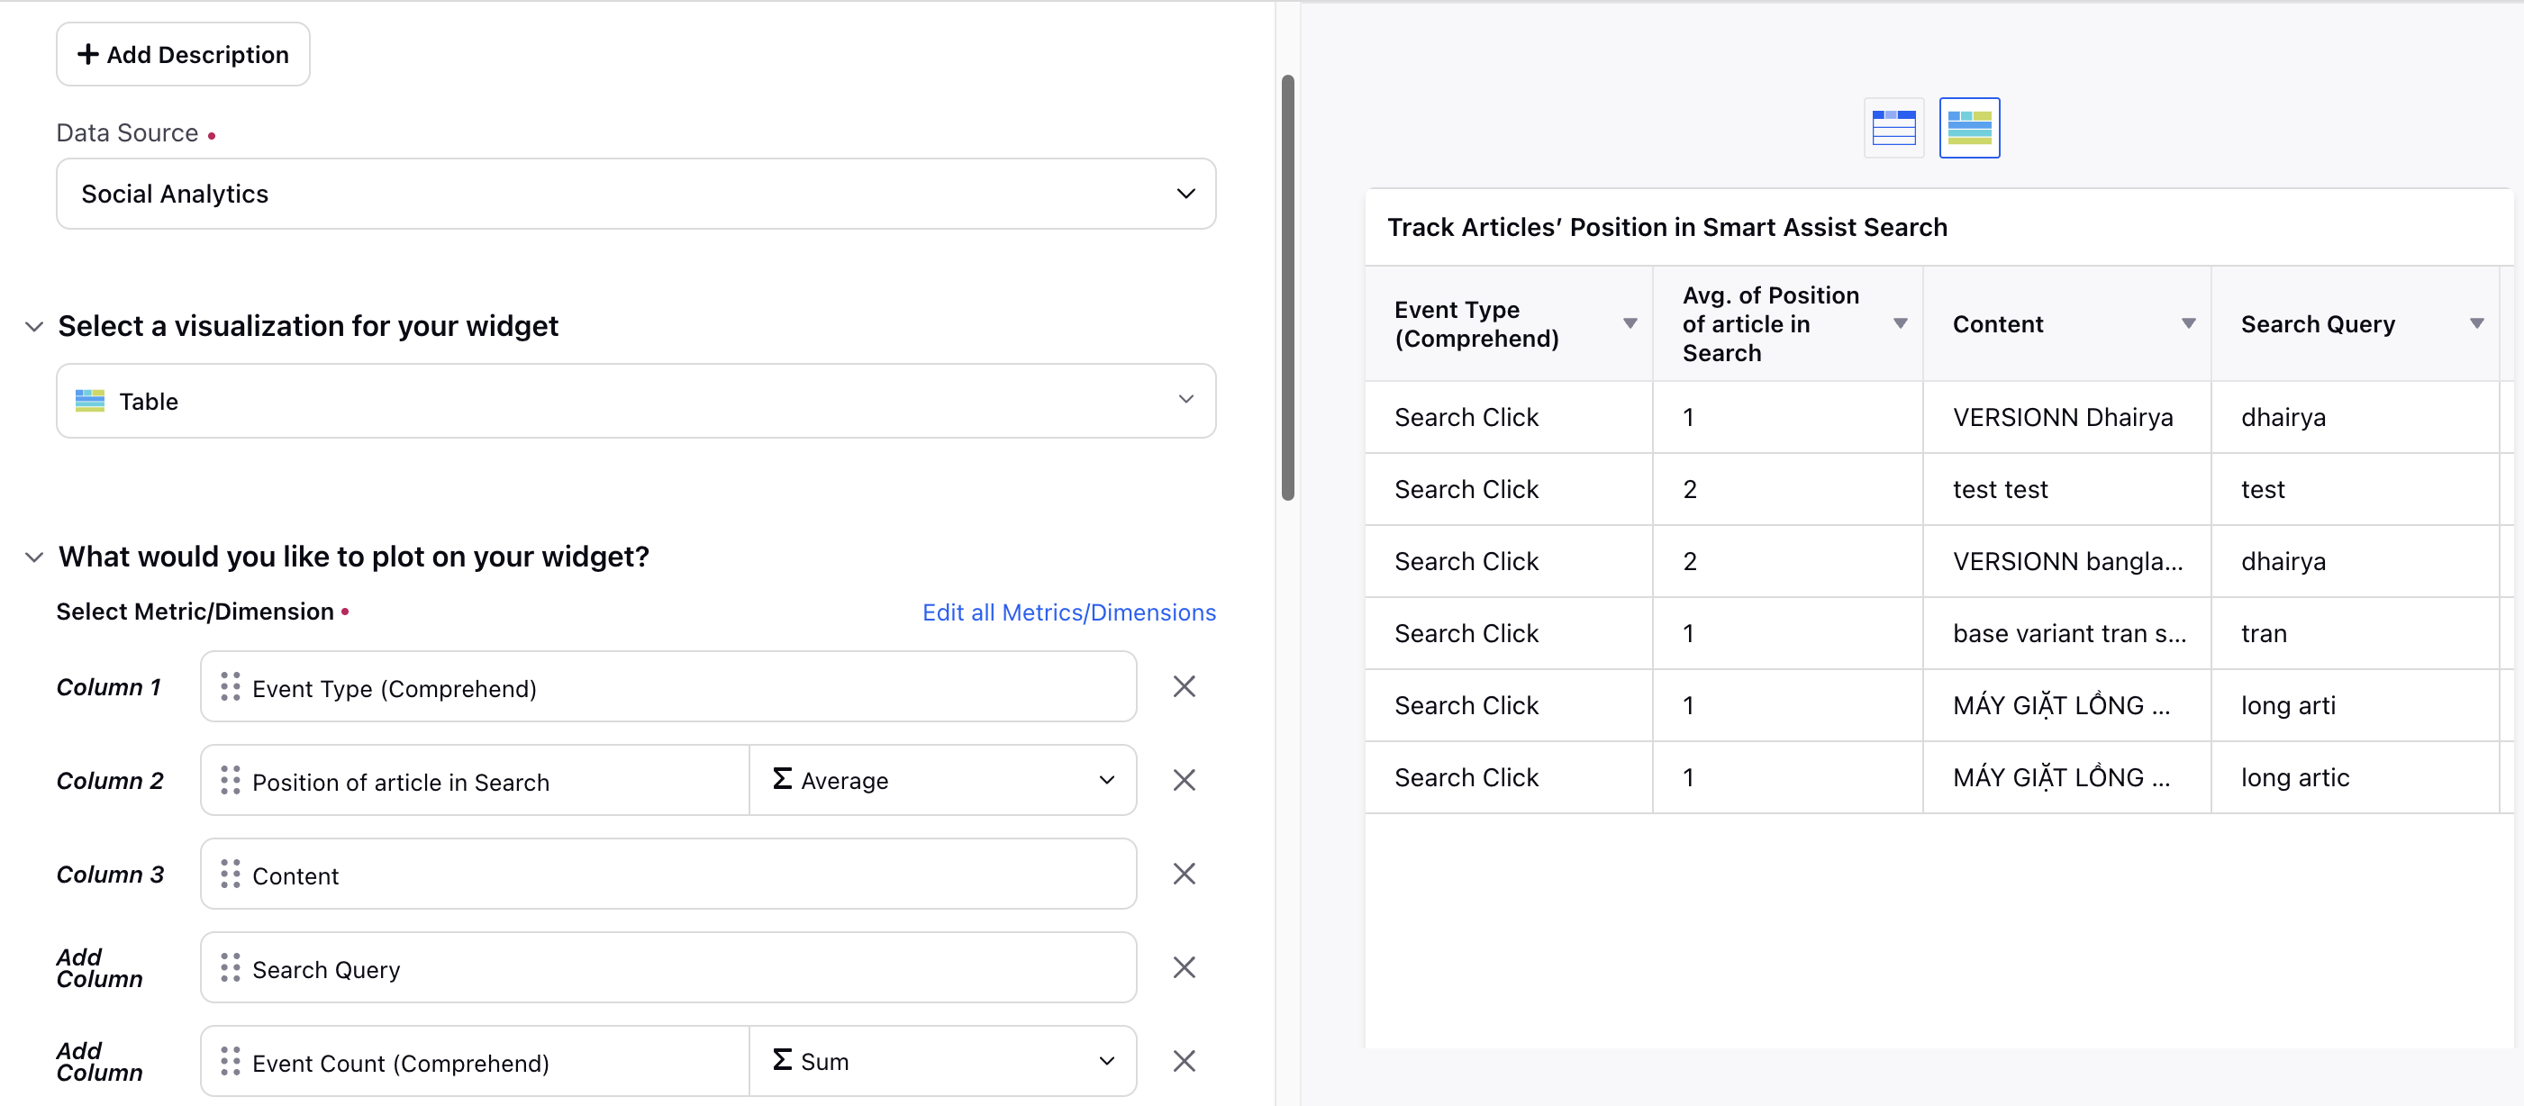Remove the Content column

tap(1184, 874)
